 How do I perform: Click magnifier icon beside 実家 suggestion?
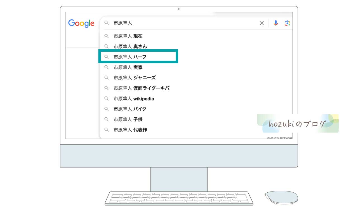106,67
